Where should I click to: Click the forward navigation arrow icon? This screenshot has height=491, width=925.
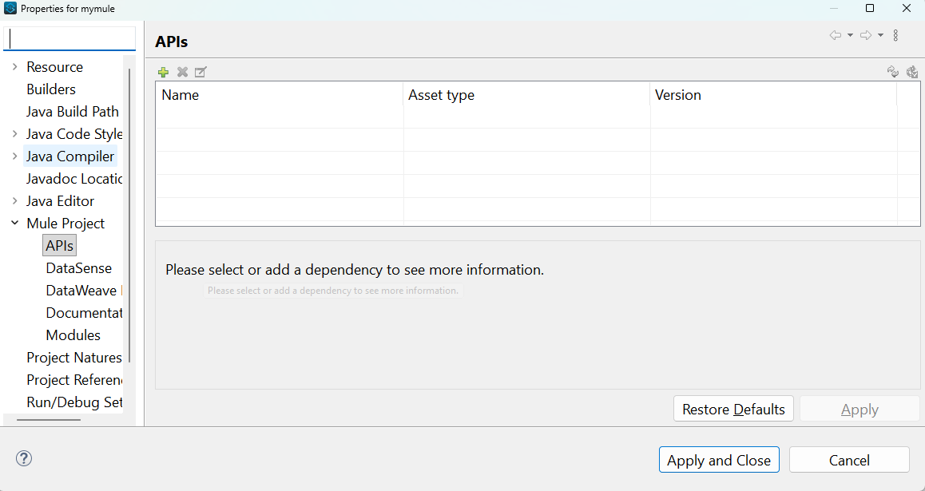[866, 35]
